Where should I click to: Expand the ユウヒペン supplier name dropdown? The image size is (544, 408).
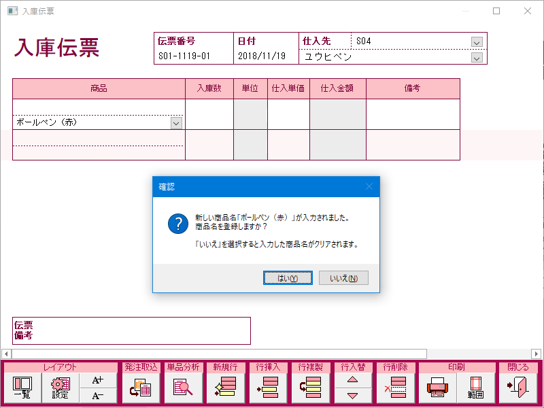point(477,57)
